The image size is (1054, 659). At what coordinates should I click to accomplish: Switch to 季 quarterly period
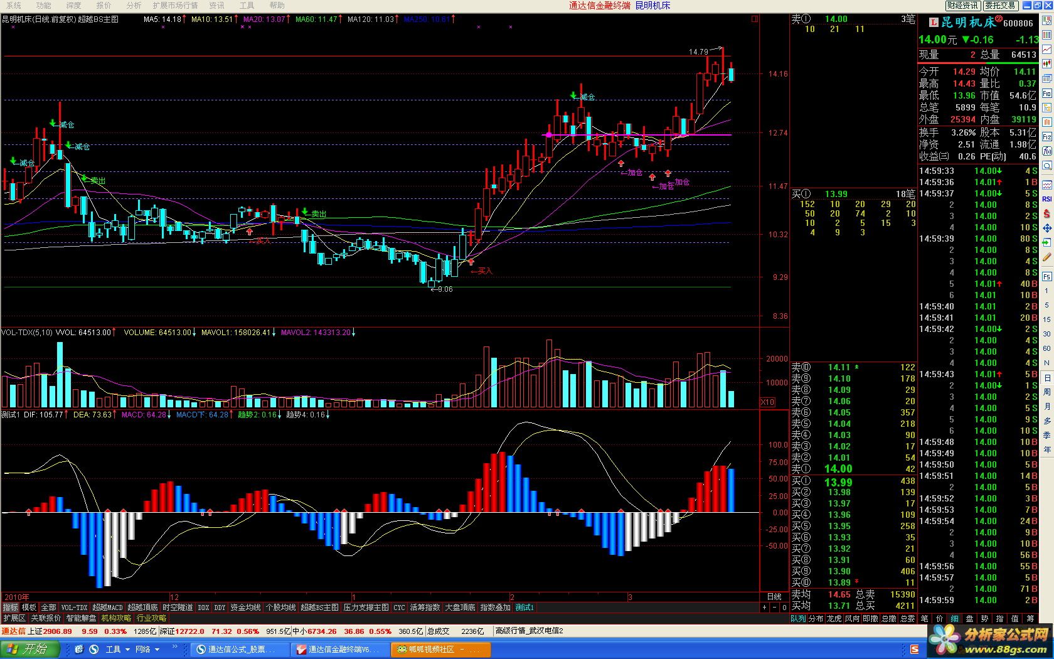[x=1046, y=435]
